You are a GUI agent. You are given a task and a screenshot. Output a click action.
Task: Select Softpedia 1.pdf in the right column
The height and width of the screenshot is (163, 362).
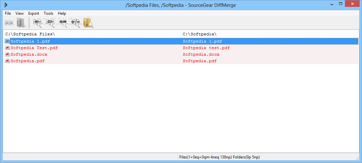202,41
